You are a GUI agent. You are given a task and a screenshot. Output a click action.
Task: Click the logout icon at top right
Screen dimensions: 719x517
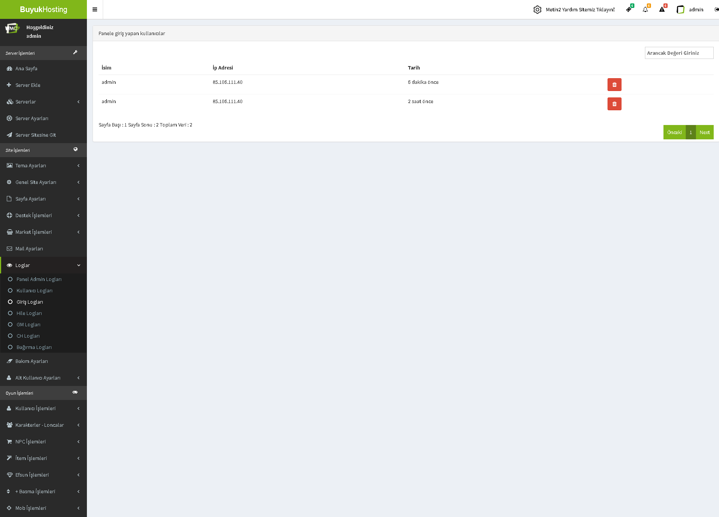tap(716, 9)
